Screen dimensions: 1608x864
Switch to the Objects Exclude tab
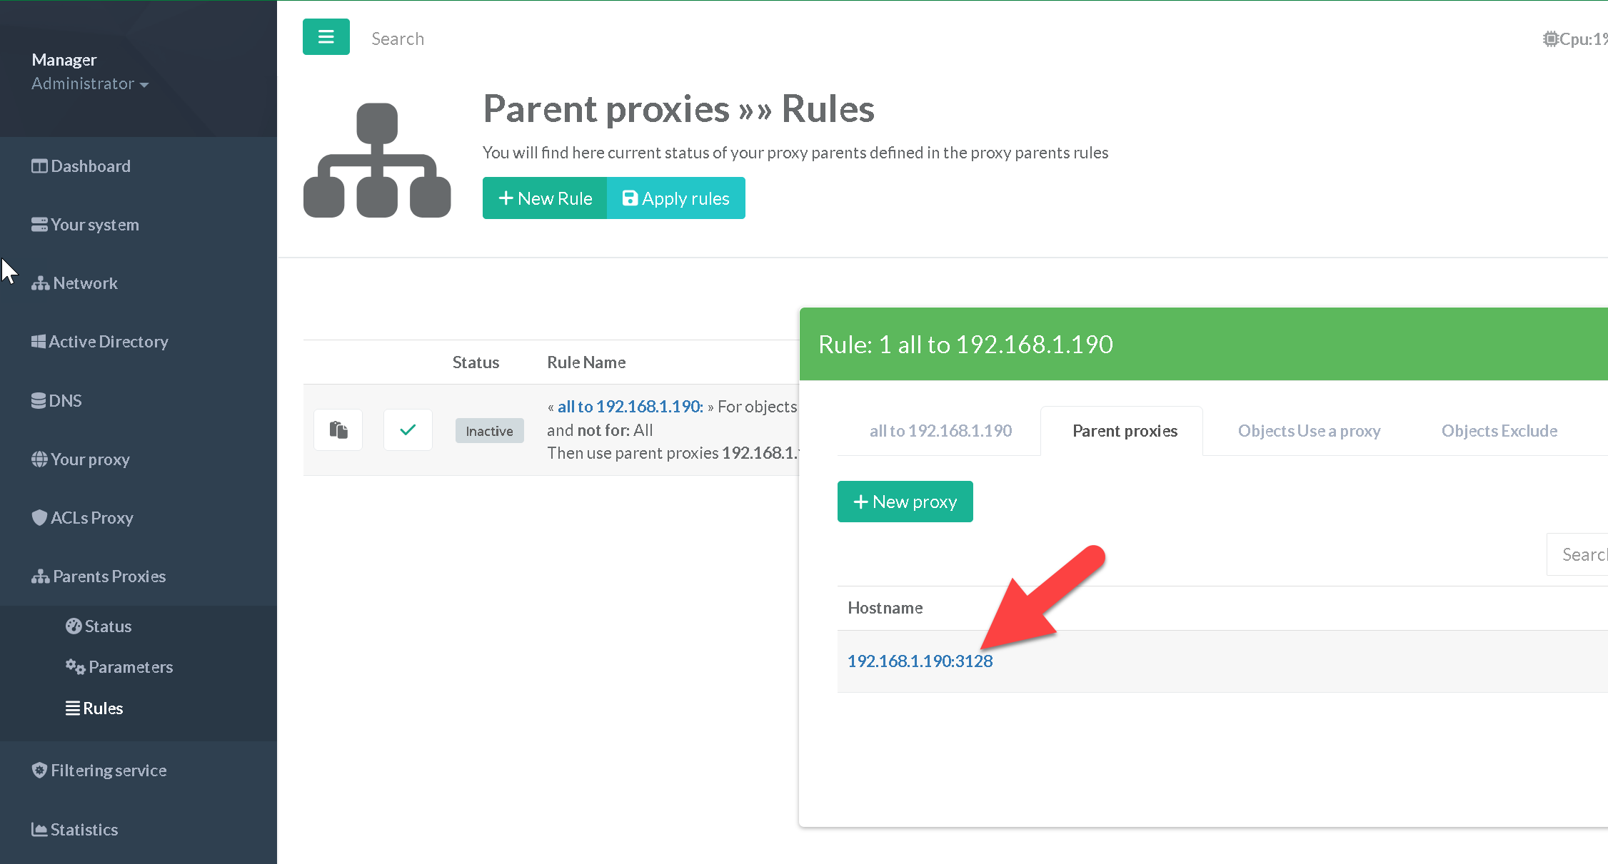tap(1499, 431)
